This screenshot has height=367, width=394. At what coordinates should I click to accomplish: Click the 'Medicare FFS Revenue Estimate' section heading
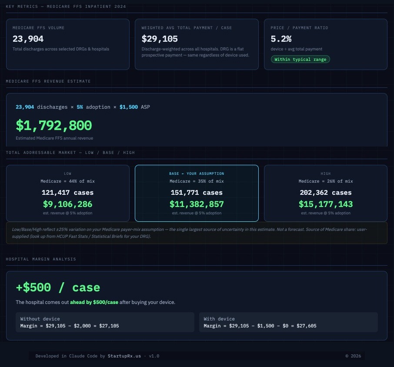48,81
